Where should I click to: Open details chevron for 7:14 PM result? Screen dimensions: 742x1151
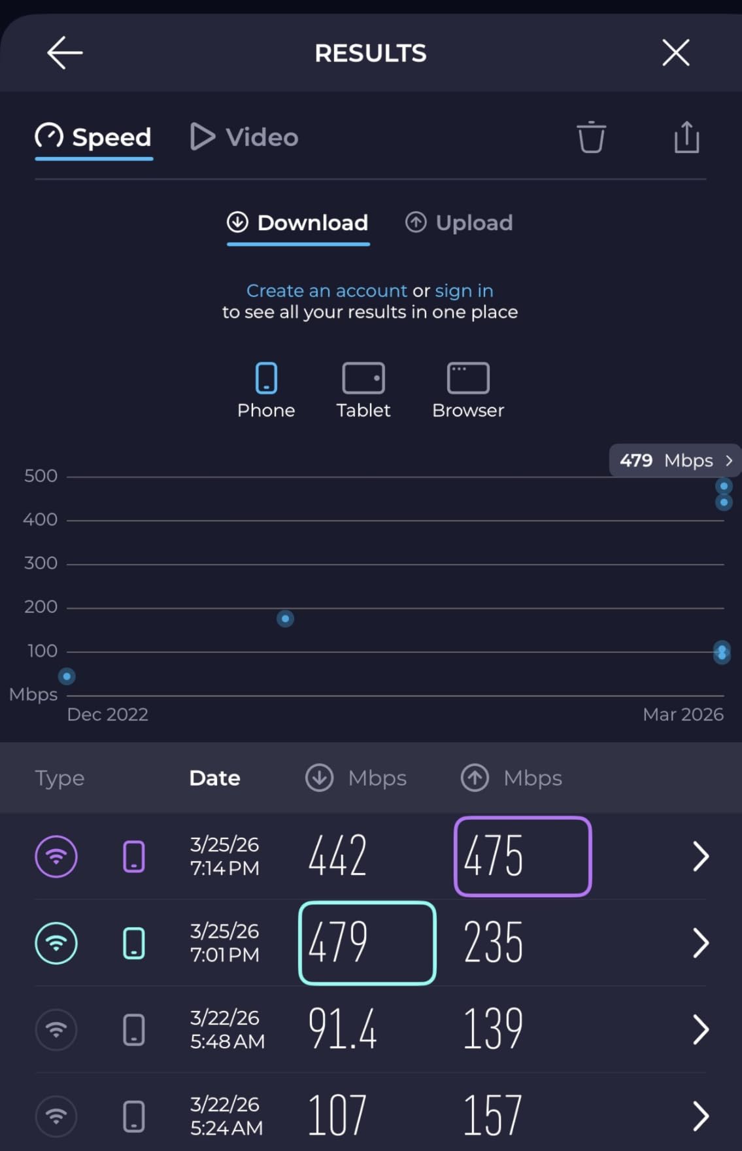pos(700,857)
